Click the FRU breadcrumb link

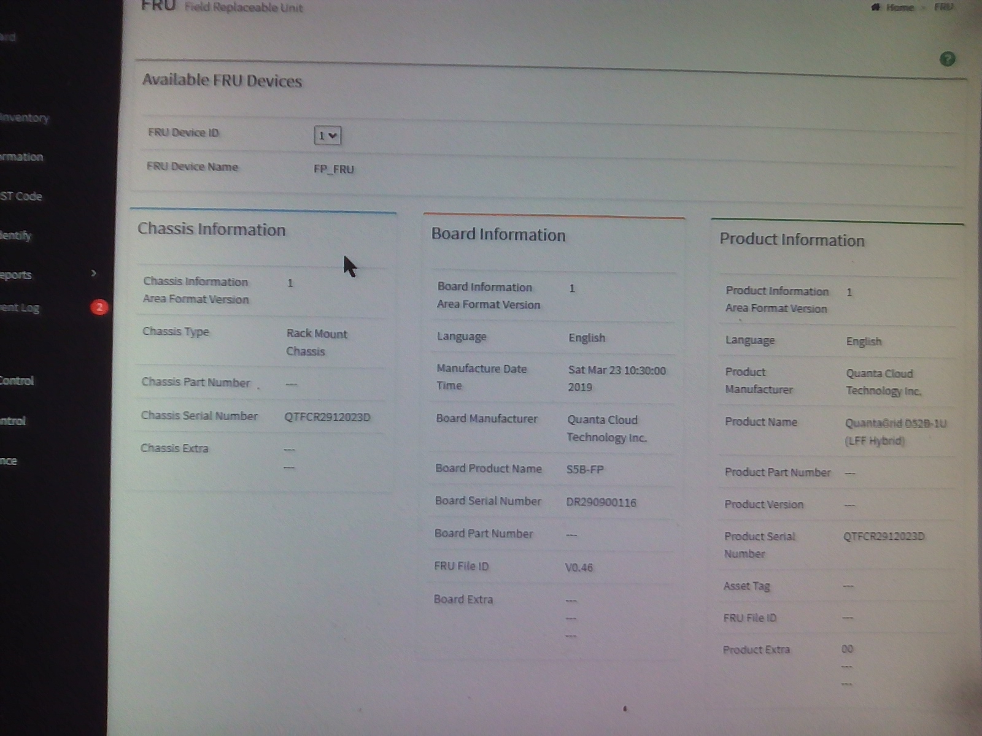coord(944,7)
